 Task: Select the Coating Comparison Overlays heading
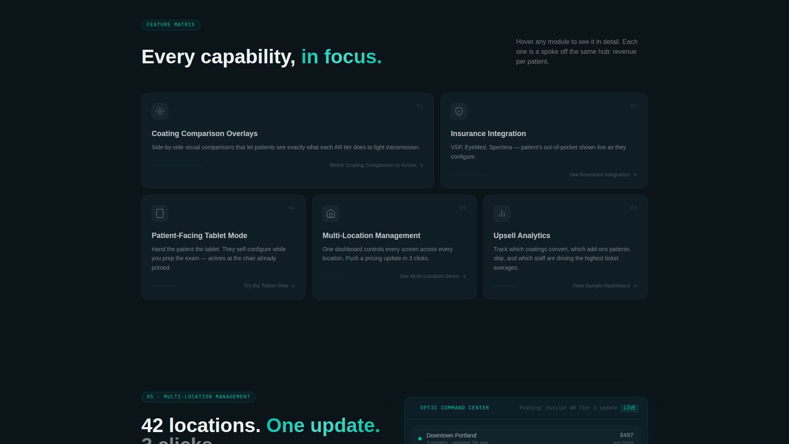[205, 134]
